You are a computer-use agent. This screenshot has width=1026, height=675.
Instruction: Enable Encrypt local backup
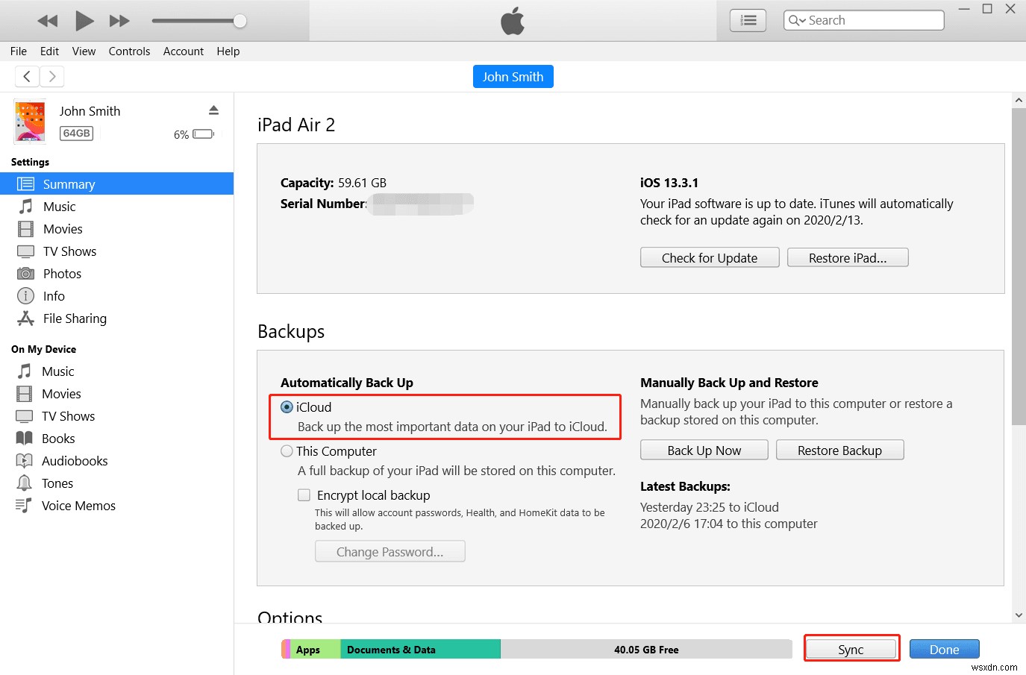pos(304,495)
